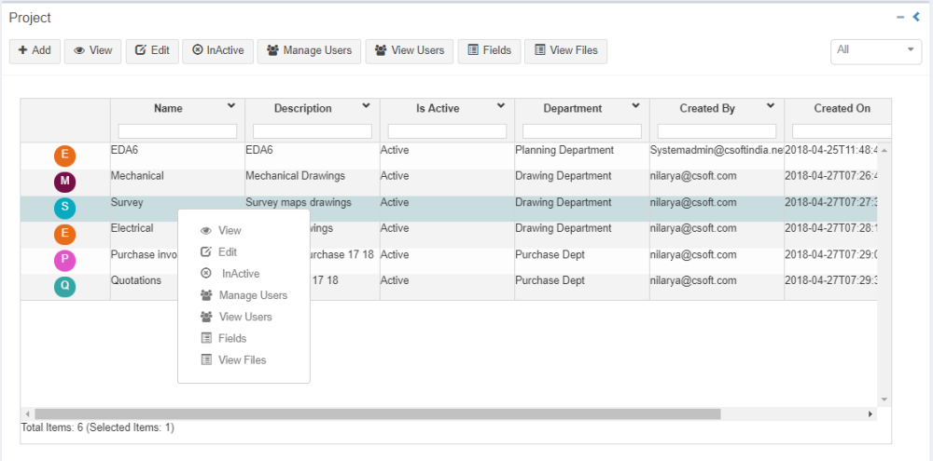Click the horizontal scrollbar of the grid
The height and width of the screenshot is (461, 933).
[377, 414]
